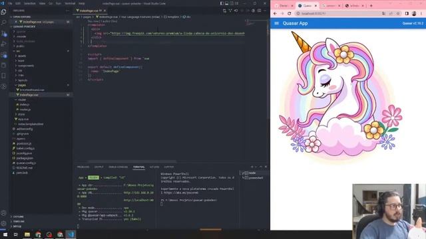
Task: Open the Edit menu
Action: tap(18, 3)
